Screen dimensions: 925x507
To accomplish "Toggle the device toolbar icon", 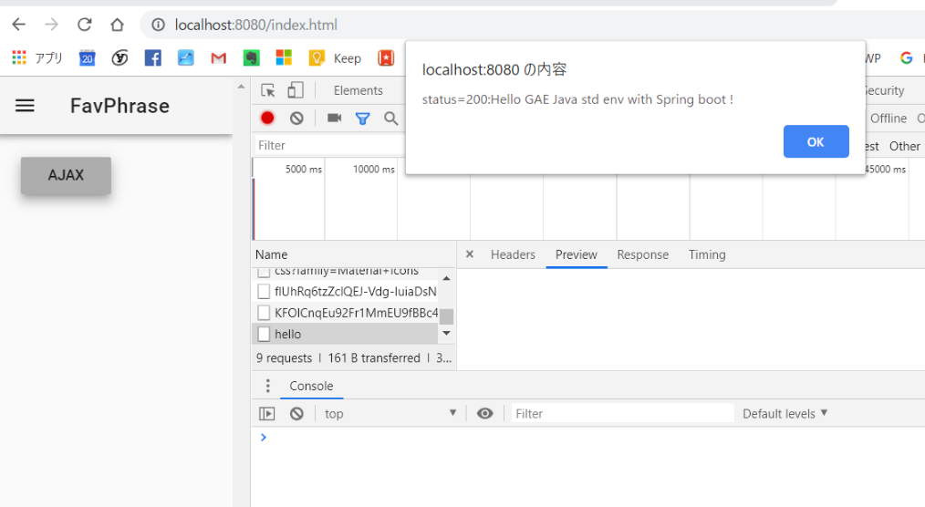I will pyautogui.click(x=296, y=90).
